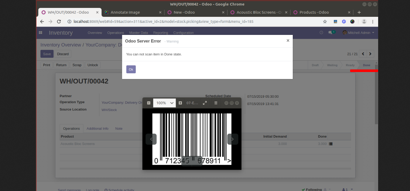Select the Ready status stage
Image resolution: width=410 pixels, height=191 pixels.
[350, 65]
